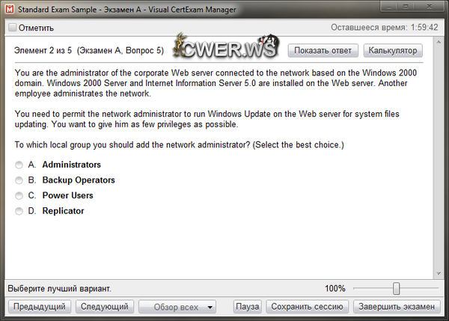Click the zoom slider handle
449x321 pixels.
pyautogui.click(x=396, y=289)
